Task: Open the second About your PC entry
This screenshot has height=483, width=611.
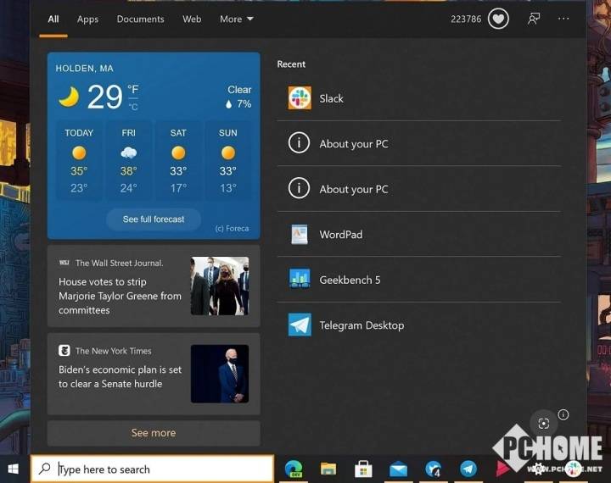Action: (419, 189)
